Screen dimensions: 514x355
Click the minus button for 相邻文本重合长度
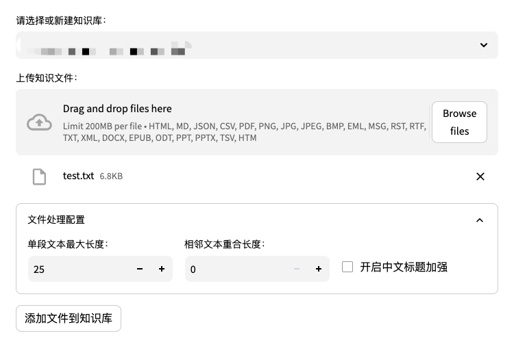click(297, 269)
